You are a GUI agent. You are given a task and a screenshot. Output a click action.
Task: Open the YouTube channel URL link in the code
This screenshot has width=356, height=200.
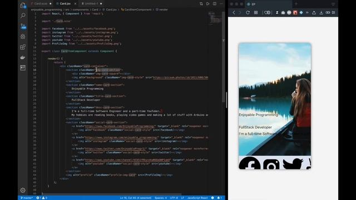click(x=127, y=160)
